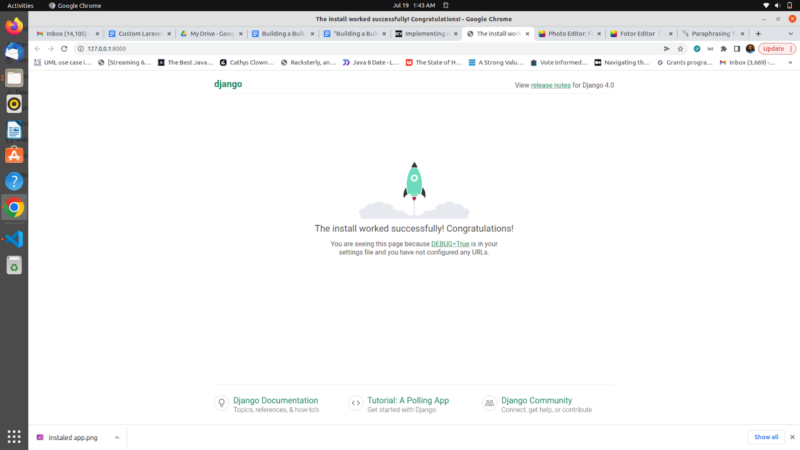
Task: Launch LibreOffice Writer from the dock
Action: (x=14, y=130)
